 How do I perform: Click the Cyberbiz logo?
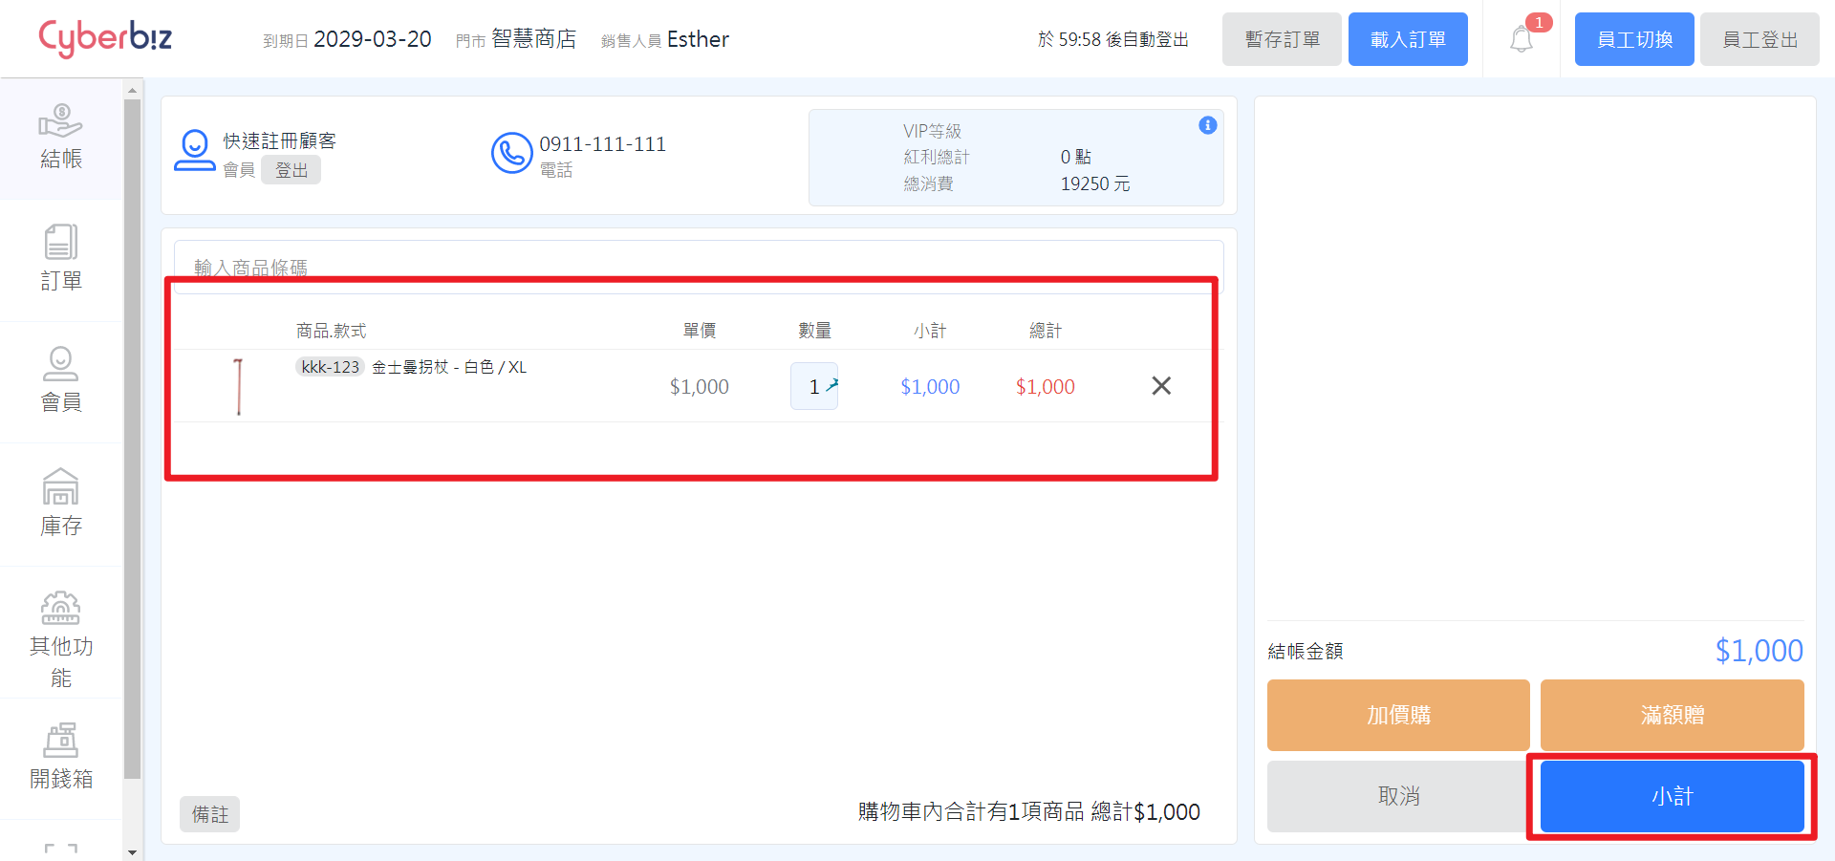(105, 39)
